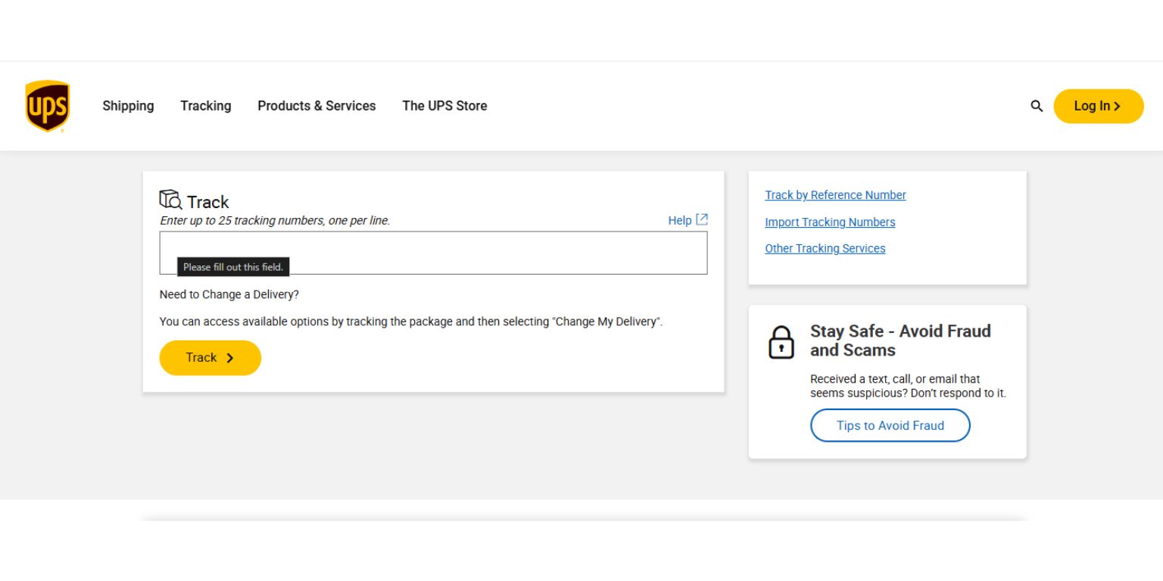Image resolution: width=1163 pixels, height=581 pixels.
Task: Open the Help link above the tracking field
Action: (x=688, y=220)
